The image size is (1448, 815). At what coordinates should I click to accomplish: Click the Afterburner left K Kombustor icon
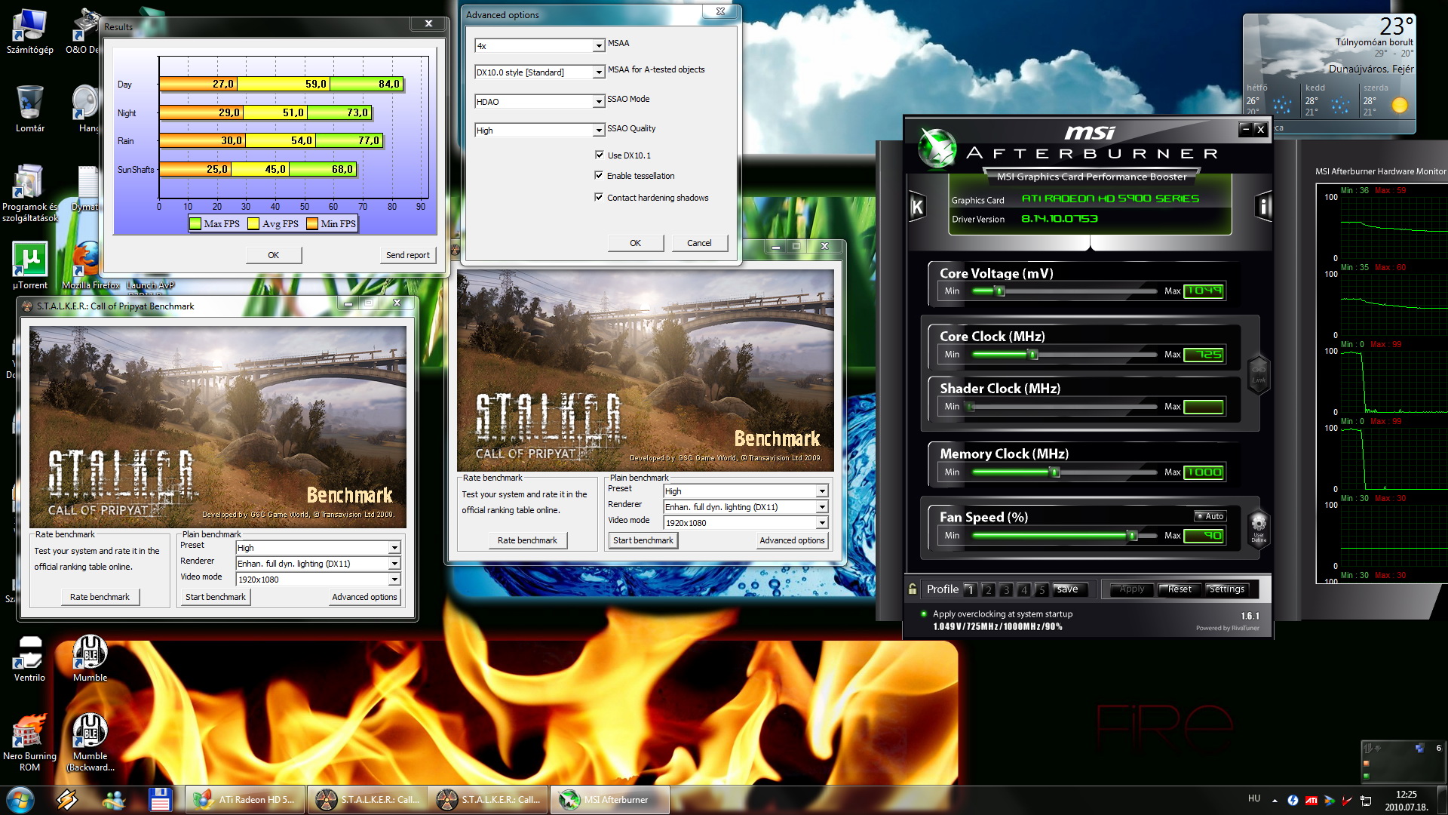pos(917,206)
